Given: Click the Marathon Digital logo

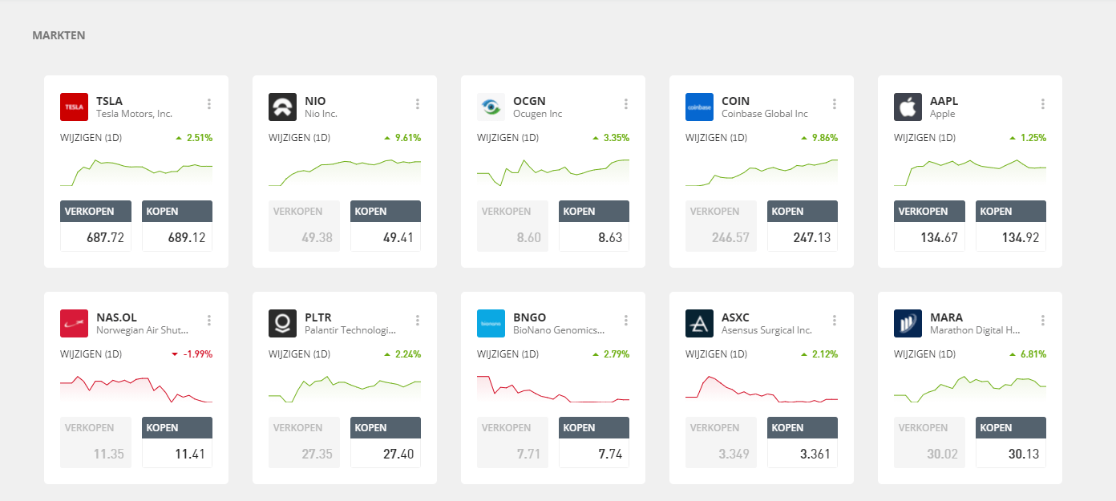Looking at the screenshot, I should [x=908, y=324].
